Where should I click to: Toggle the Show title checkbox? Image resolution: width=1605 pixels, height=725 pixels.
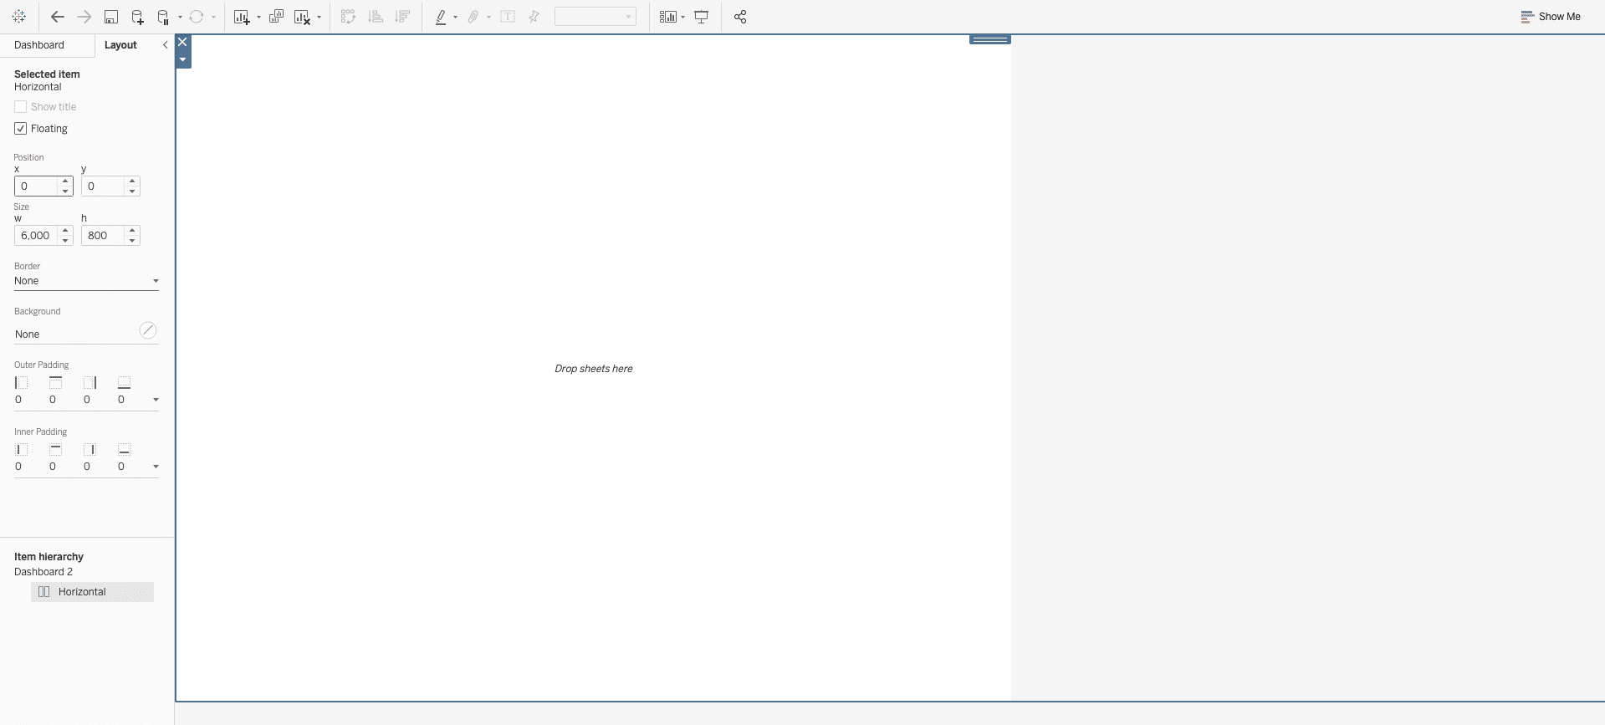pyautogui.click(x=21, y=107)
